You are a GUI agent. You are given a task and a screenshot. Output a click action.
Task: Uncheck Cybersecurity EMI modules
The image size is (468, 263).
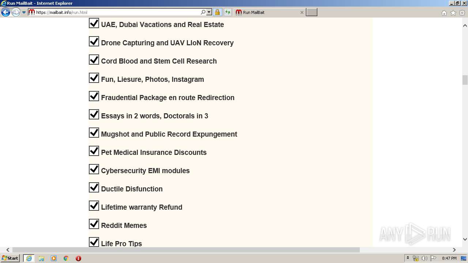pyautogui.click(x=94, y=169)
